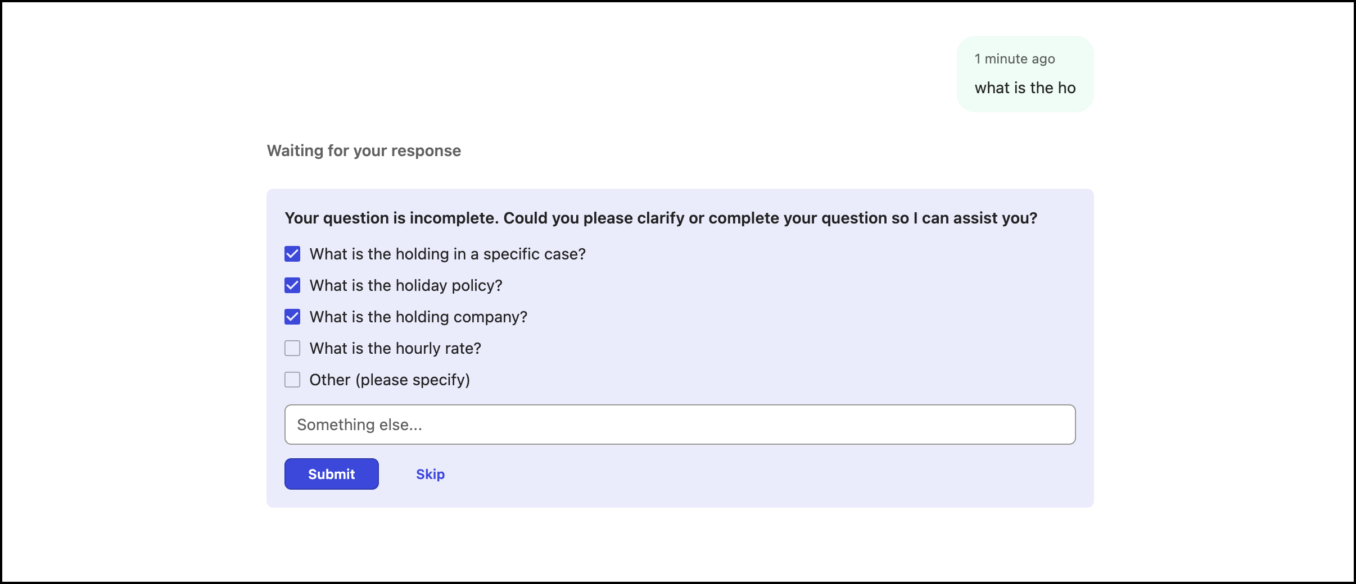Uncheck "What is the holding company?"
This screenshot has height=584, width=1356.
(292, 317)
